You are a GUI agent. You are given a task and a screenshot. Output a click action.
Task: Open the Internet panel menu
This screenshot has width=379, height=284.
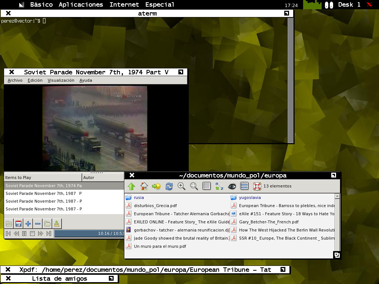[x=124, y=4]
